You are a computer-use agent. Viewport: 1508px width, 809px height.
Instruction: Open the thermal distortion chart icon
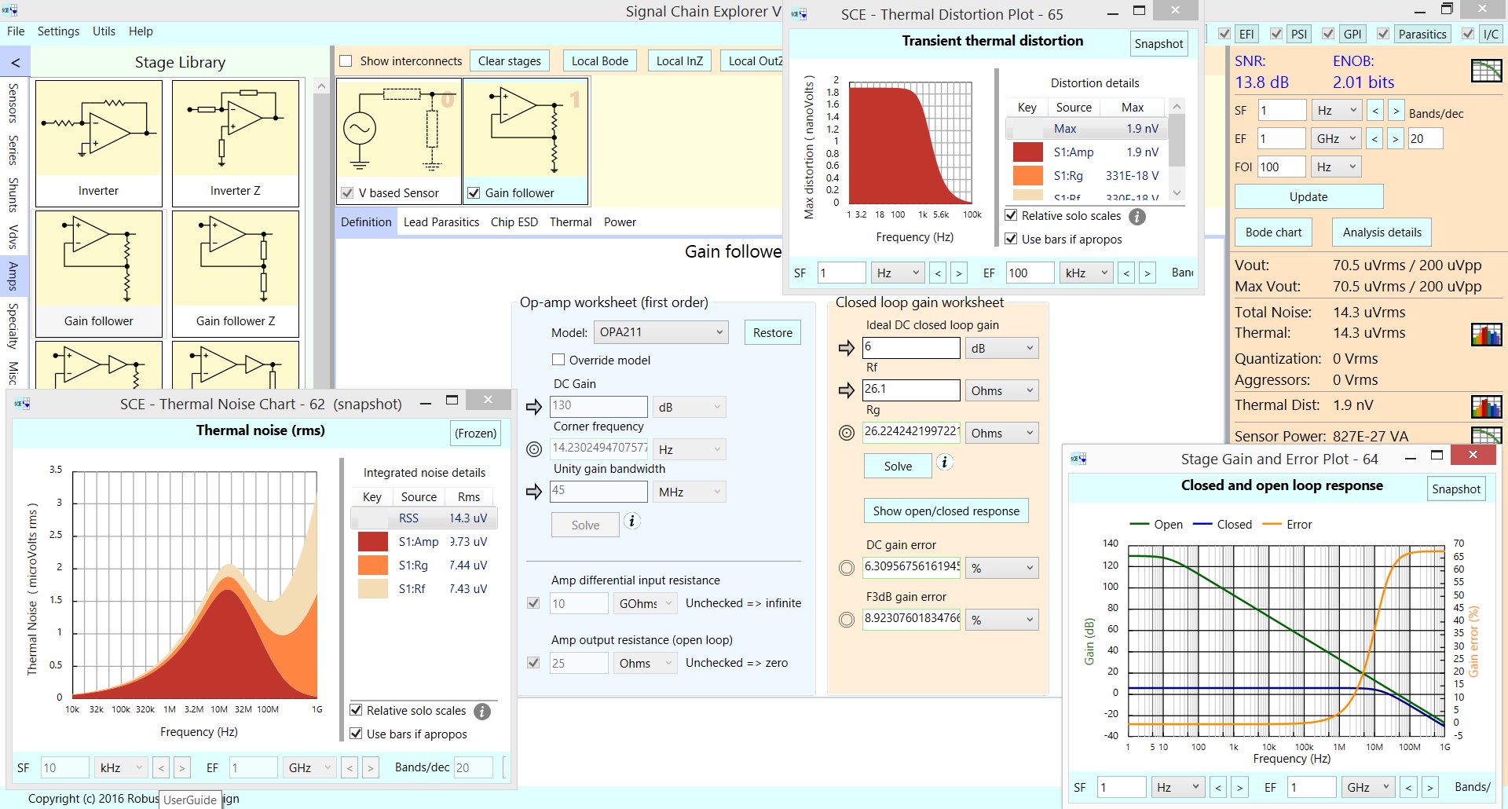pyautogui.click(x=1486, y=406)
